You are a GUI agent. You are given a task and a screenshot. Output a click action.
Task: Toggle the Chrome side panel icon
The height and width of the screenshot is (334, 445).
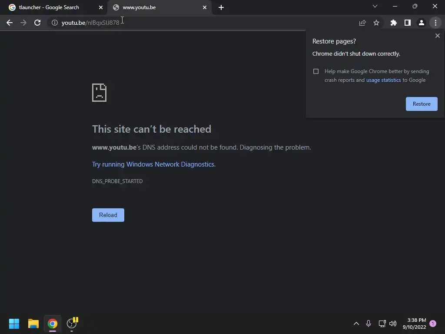[x=408, y=23]
